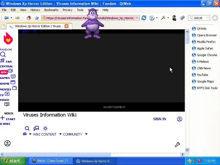Viewport: 220px width, 165px height.
Task: Click the horizontal scroll right arrow
Action: 182,154
